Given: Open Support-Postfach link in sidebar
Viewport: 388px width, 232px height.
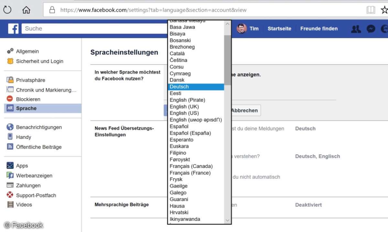Looking at the screenshot, I should tap(36, 195).
